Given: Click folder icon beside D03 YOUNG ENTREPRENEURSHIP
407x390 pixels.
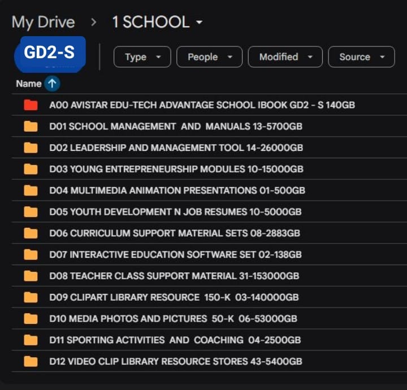Looking at the screenshot, I should click(31, 169).
